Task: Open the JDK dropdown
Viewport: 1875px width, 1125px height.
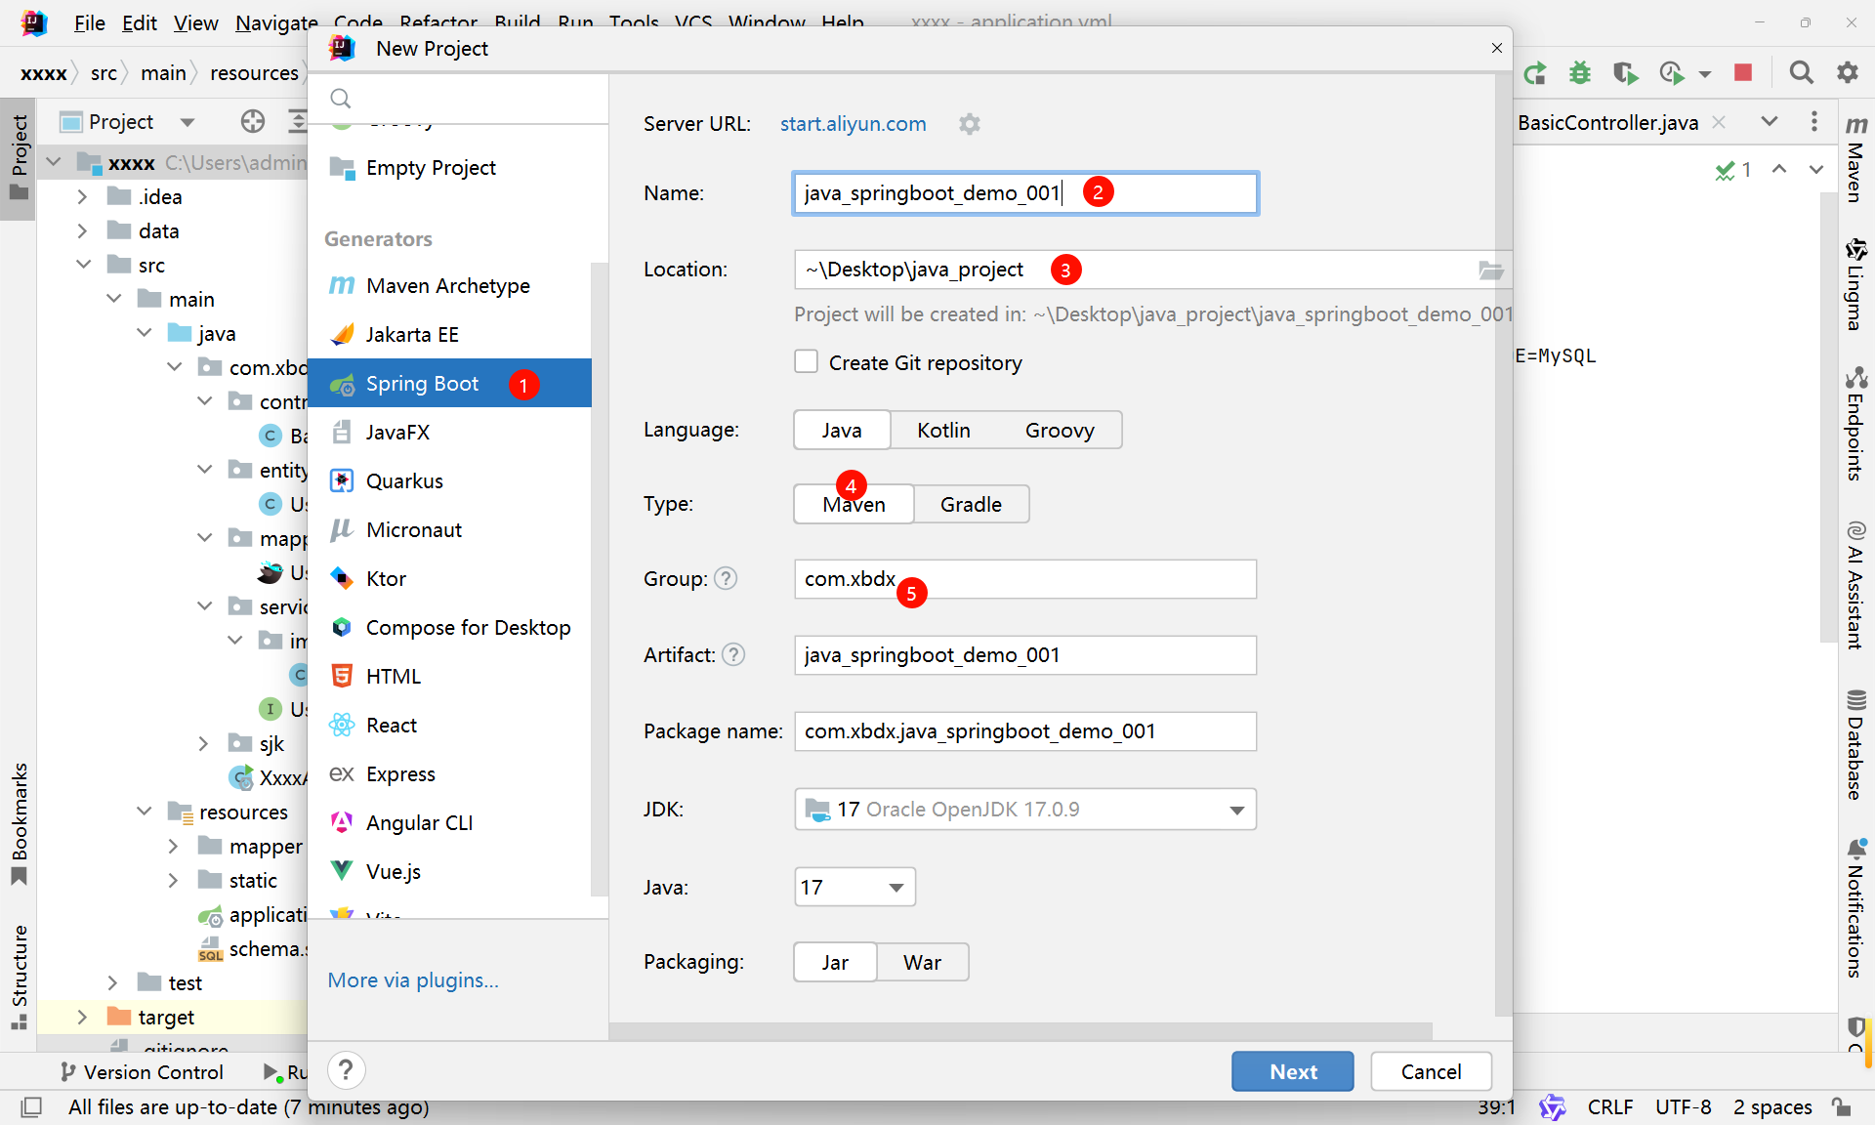Action: point(1236,810)
